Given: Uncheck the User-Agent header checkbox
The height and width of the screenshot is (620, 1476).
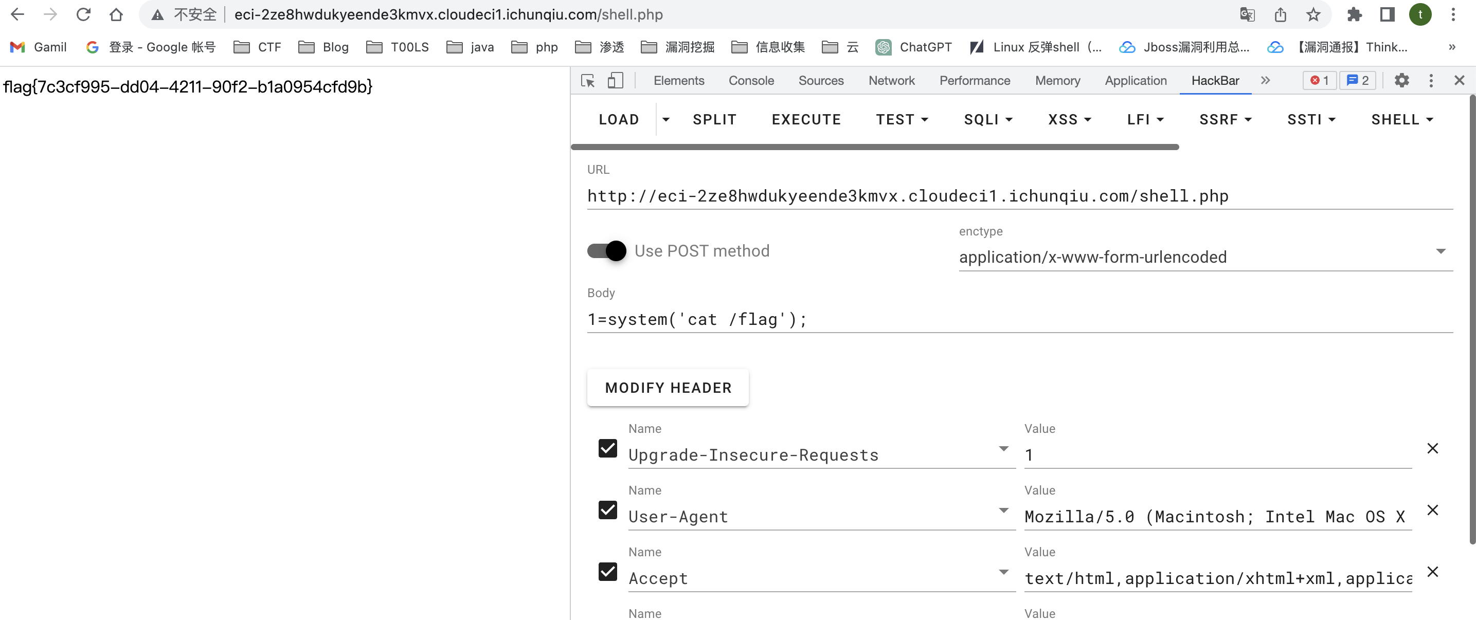Looking at the screenshot, I should point(607,510).
